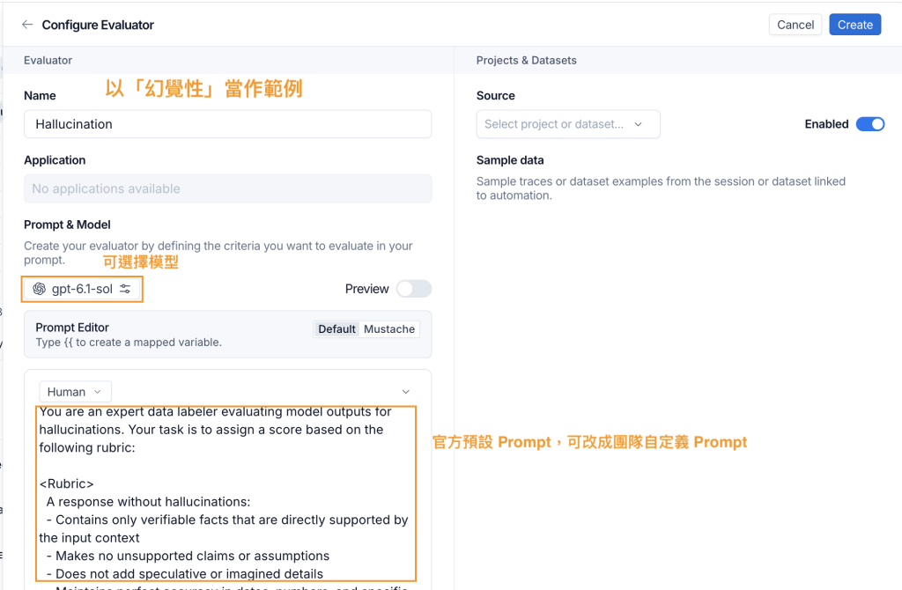Click the Evaluator section header
This screenshot has width=902, height=590.
click(x=48, y=61)
